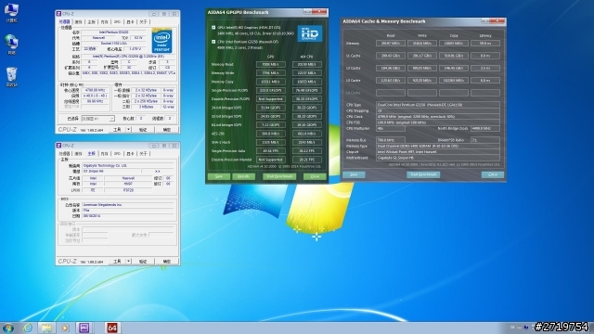Select the core voltage value in CPU-Z
The width and height of the screenshot is (594, 334).
click(136, 49)
